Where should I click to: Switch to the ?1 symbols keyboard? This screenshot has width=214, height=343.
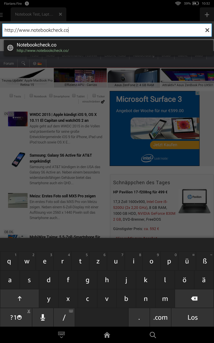click(x=16, y=317)
